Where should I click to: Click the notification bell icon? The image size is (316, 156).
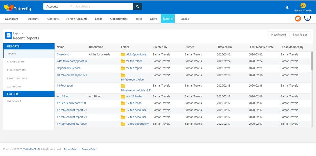point(287,8)
